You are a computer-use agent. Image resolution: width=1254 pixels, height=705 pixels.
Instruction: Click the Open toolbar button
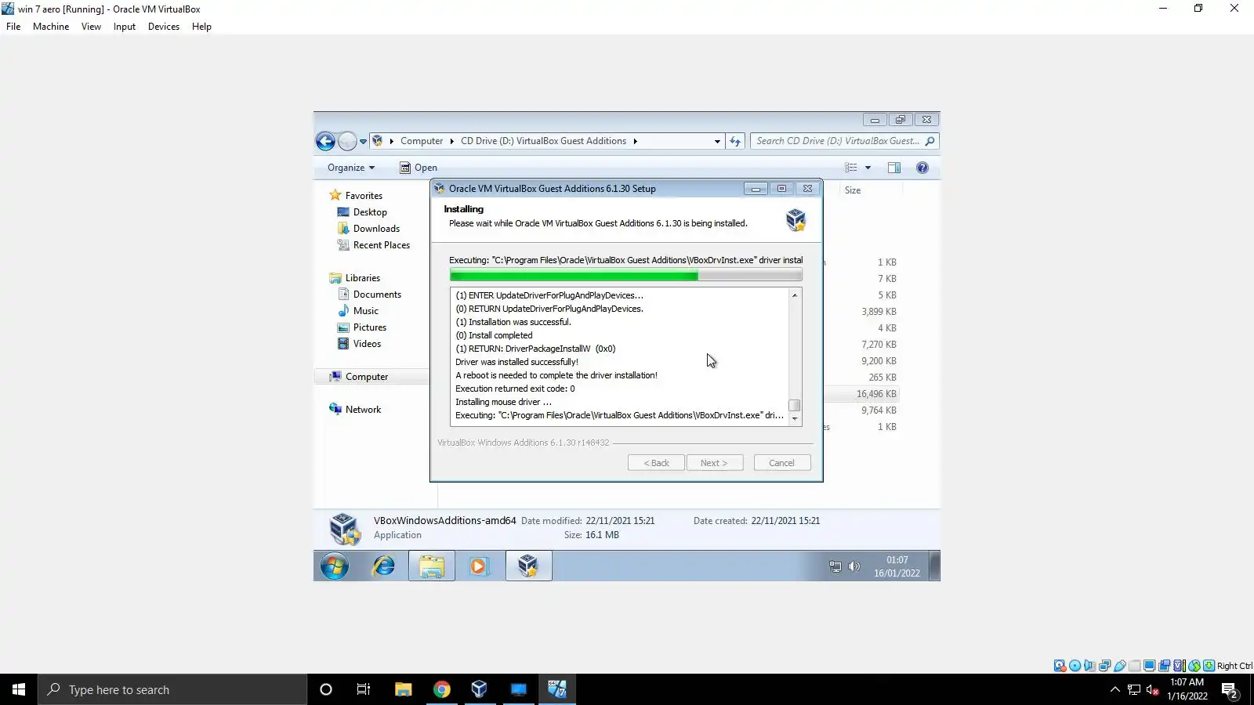coord(419,168)
